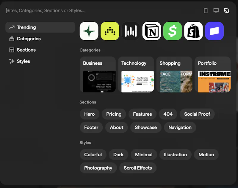Choose the Features section chip

(143, 114)
